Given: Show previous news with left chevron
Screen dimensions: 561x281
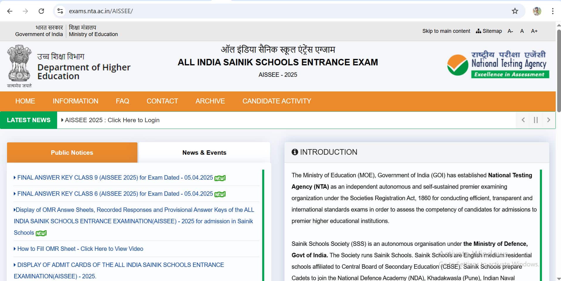Looking at the screenshot, I should coord(523,120).
